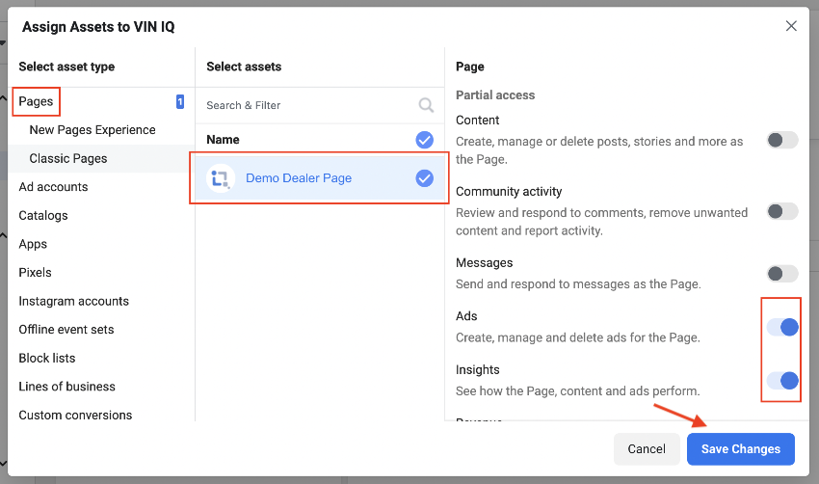Viewport: 819px width, 484px height.
Task: Choose Ad accounts asset type
Action: [x=53, y=187]
